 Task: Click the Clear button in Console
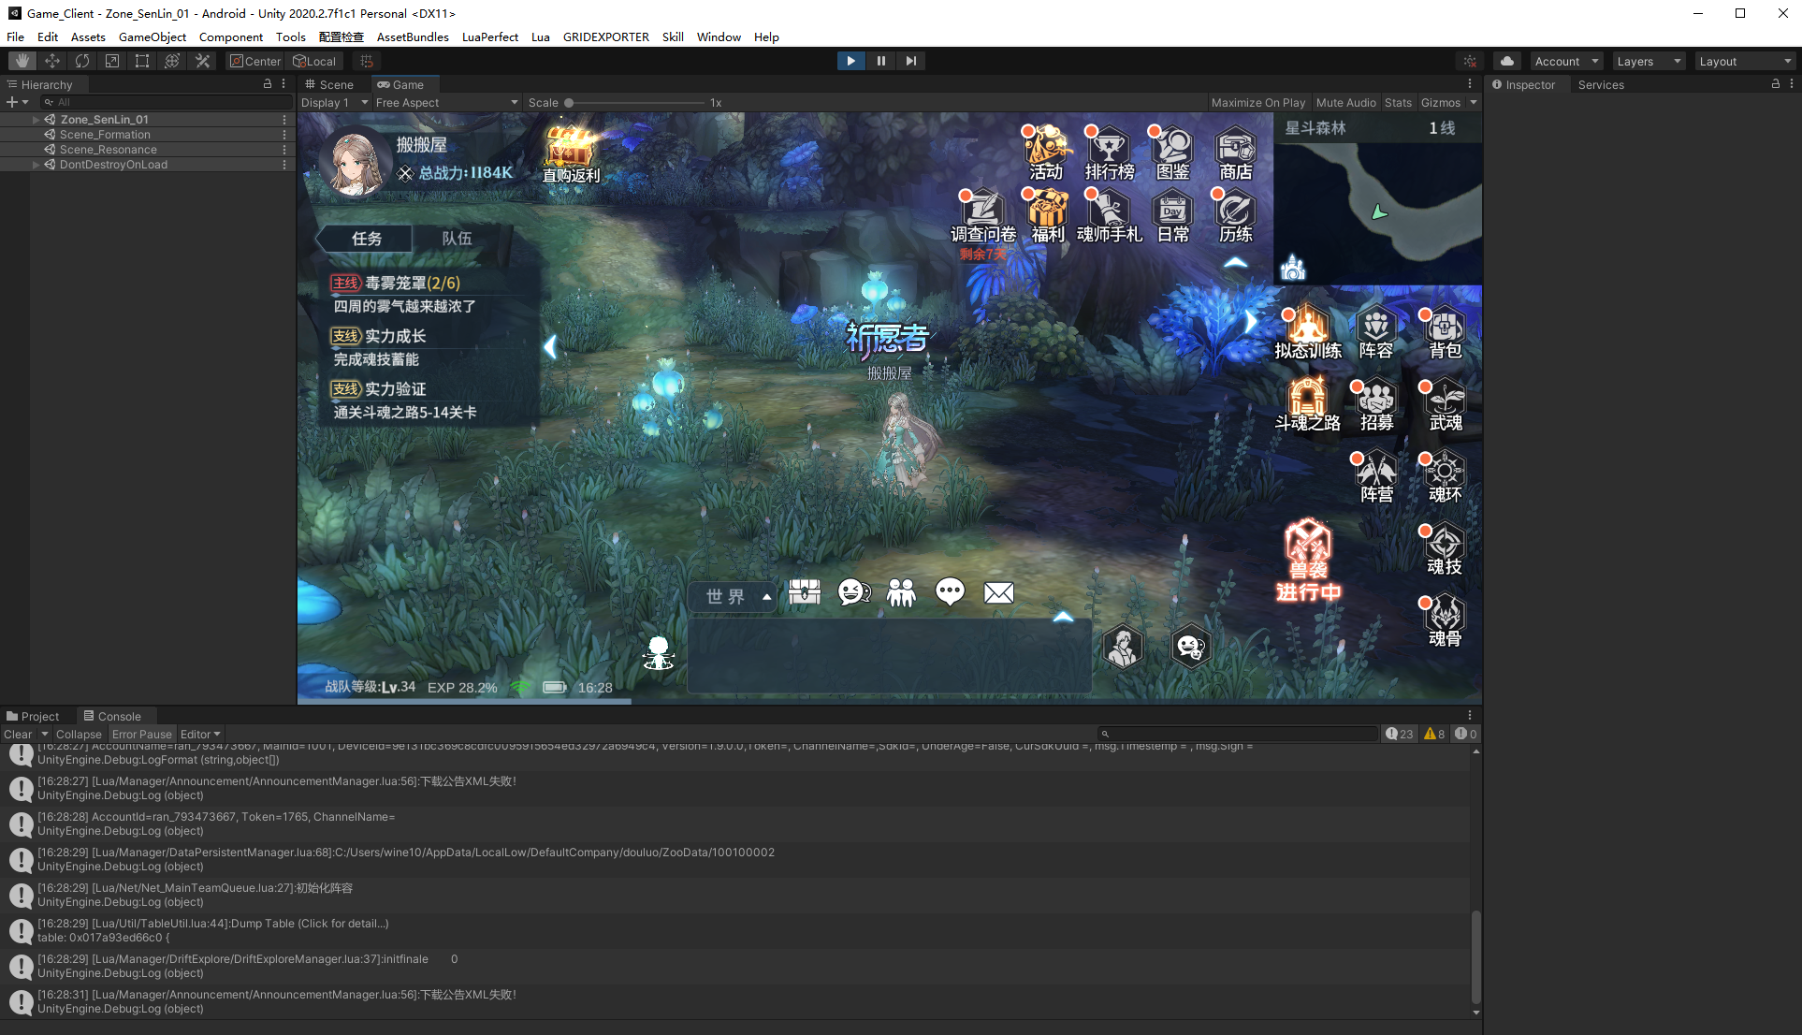click(18, 735)
